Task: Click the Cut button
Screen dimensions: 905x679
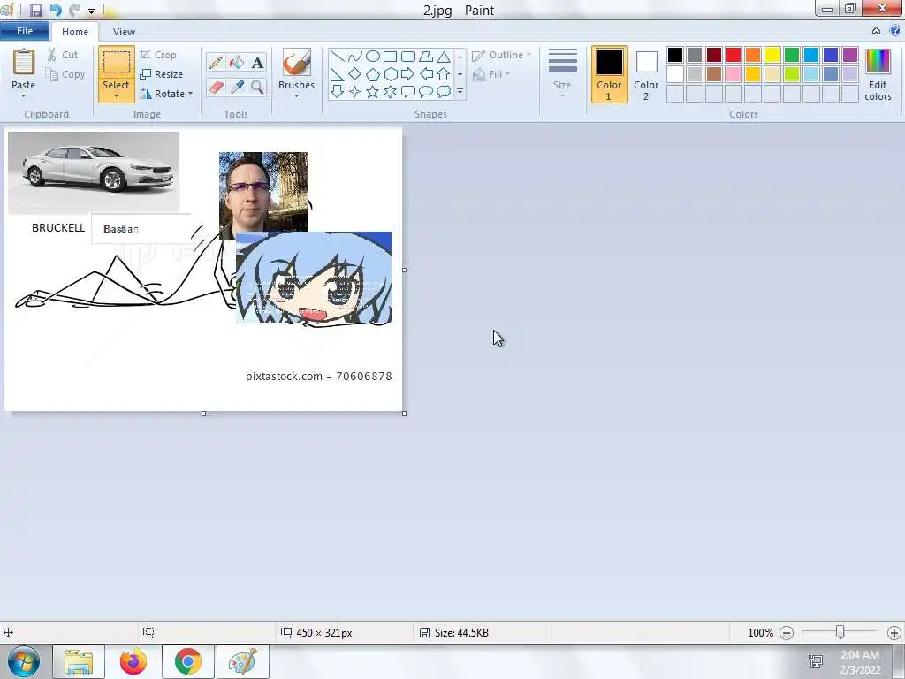Action: point(63,55)
